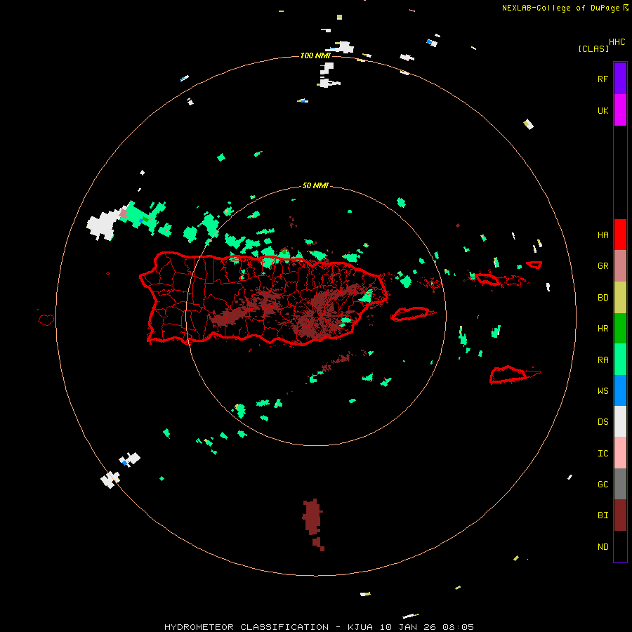Click the HR legend label

pyautogui.click(x=603, y=329)
